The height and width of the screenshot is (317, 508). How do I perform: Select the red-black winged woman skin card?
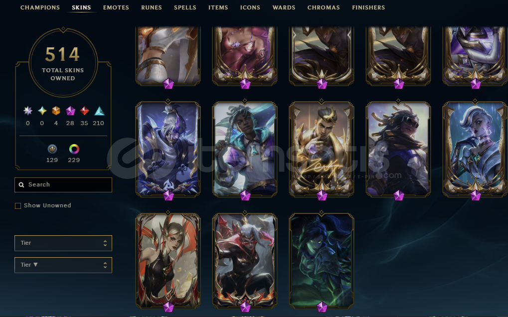click(168, 261)
